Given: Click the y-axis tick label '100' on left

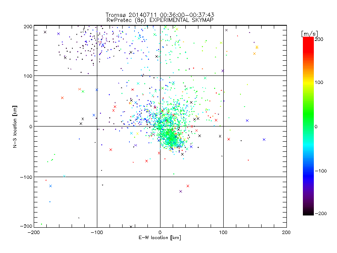Looking at the screenshot, I should click(28, 76).
